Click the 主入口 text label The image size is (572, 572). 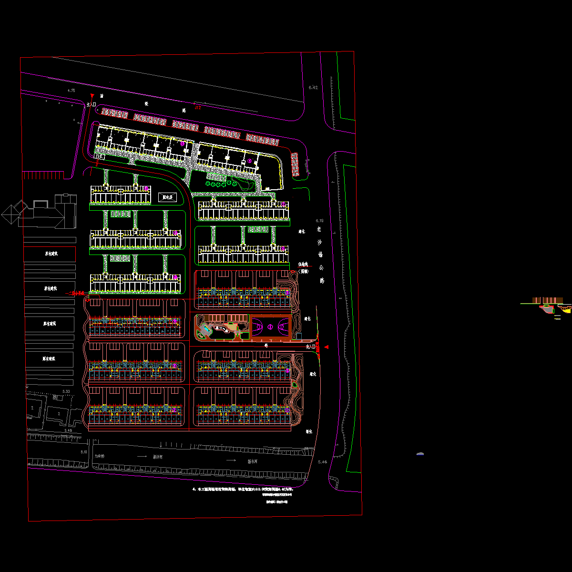pyautogui.click(x=91, y=104)
